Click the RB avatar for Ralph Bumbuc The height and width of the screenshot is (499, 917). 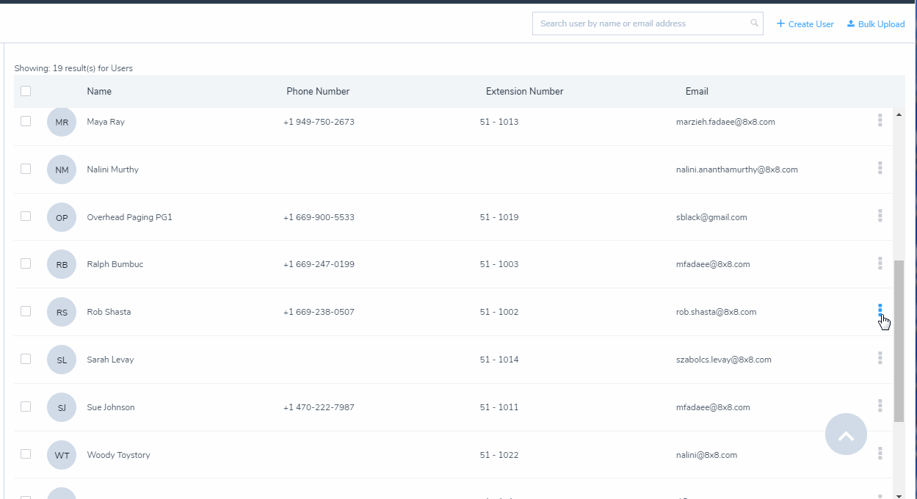[x=62, y=264]
